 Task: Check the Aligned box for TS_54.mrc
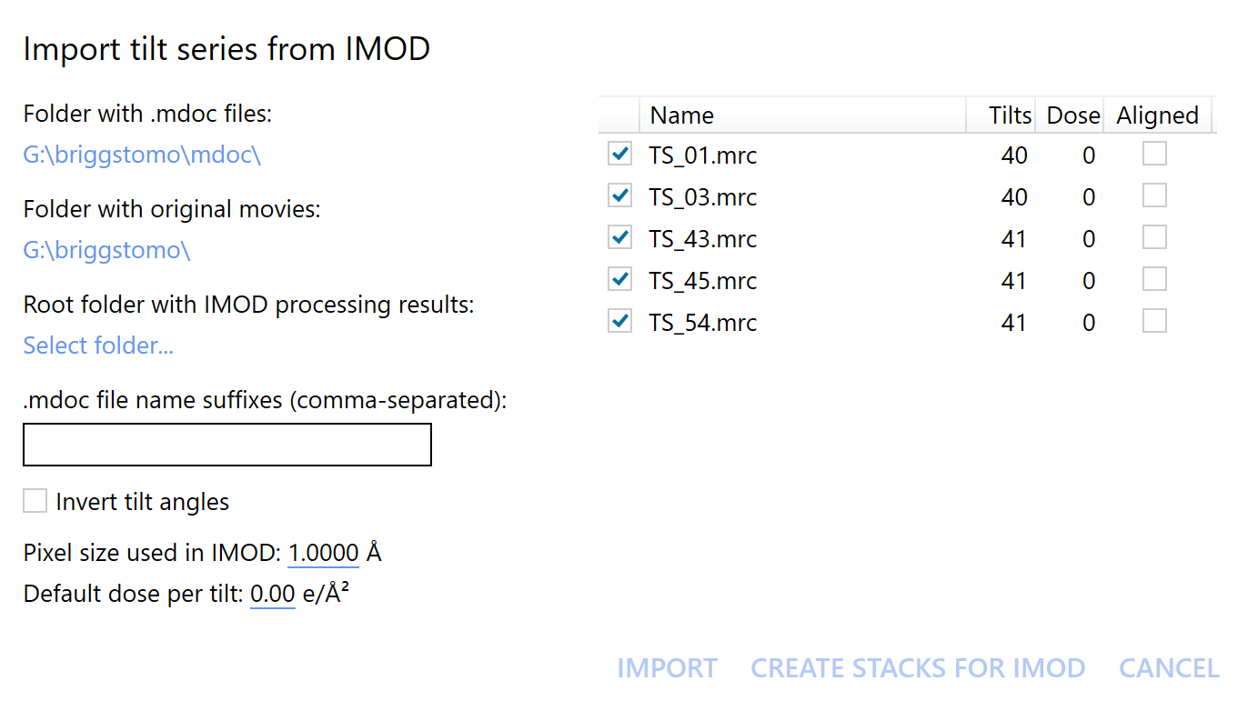pyautogui.click(x=1154, y=321)
